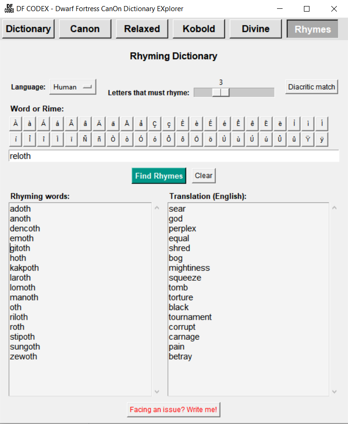Insert lowercase ï with diaeresis

pyautogui.click(x=71, y=139)
